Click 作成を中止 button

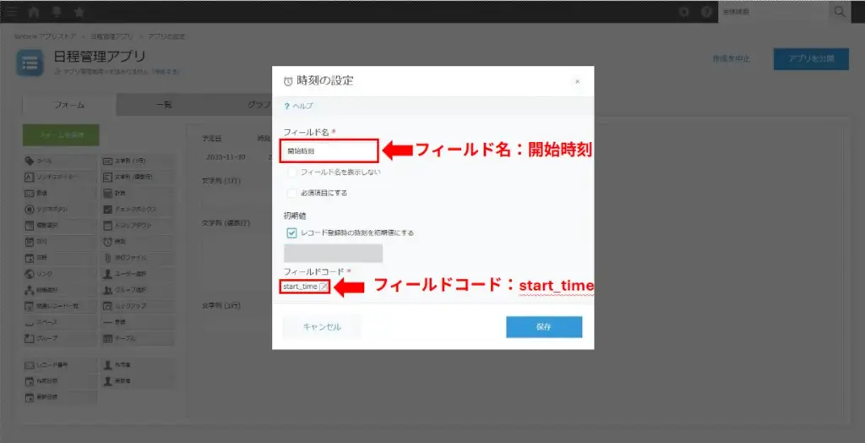click(731, 58)
